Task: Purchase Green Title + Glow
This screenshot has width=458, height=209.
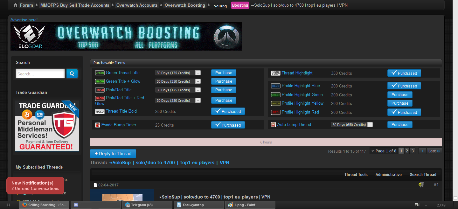Action: 224,81
